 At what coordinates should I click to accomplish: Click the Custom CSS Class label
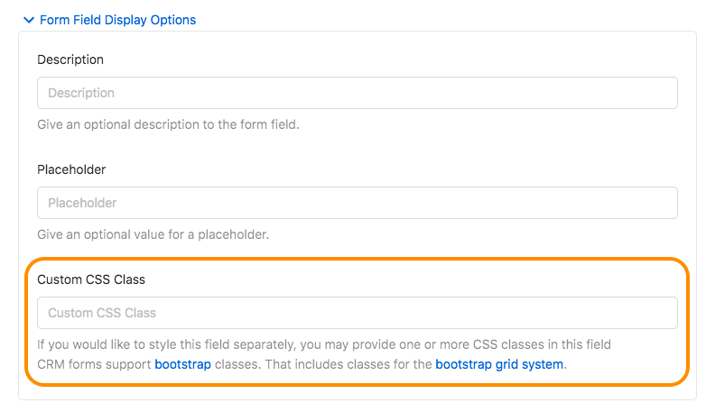(x=91, y=279)
